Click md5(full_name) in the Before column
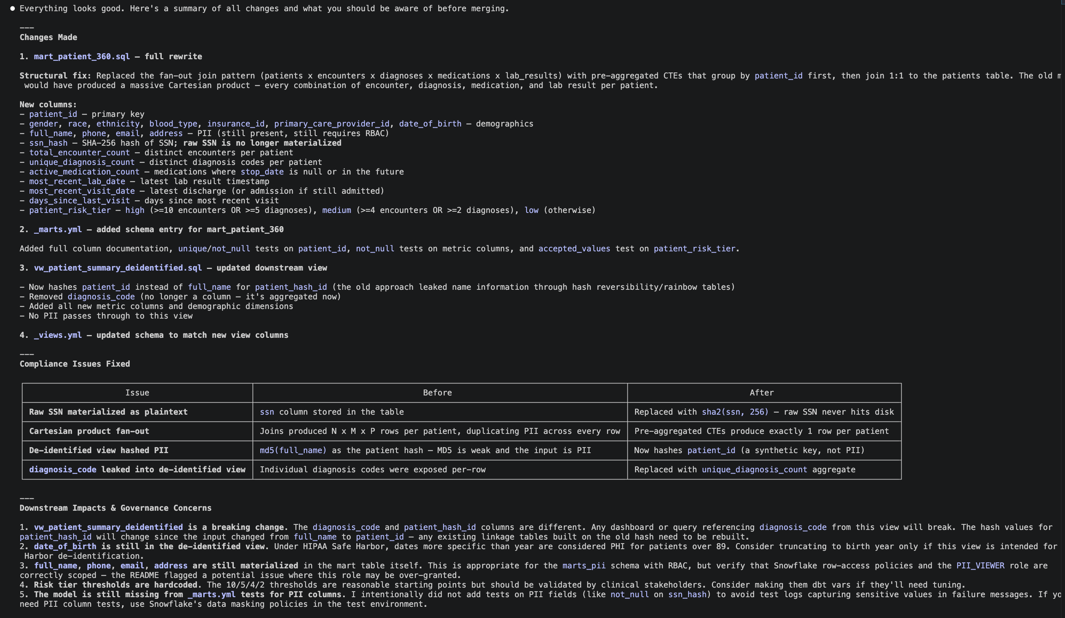The image size is (1065, 618). [x=293, y=450]
